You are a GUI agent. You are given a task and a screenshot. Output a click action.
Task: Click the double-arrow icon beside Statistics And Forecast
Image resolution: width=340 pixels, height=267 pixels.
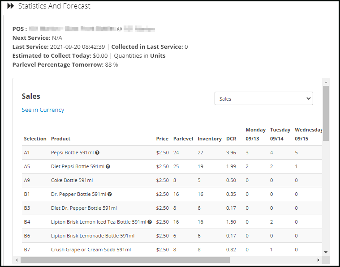click(10, 6)
